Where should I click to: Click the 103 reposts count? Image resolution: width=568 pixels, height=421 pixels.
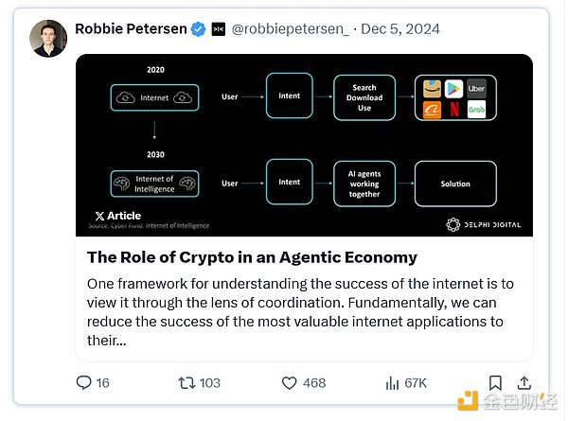209,382
